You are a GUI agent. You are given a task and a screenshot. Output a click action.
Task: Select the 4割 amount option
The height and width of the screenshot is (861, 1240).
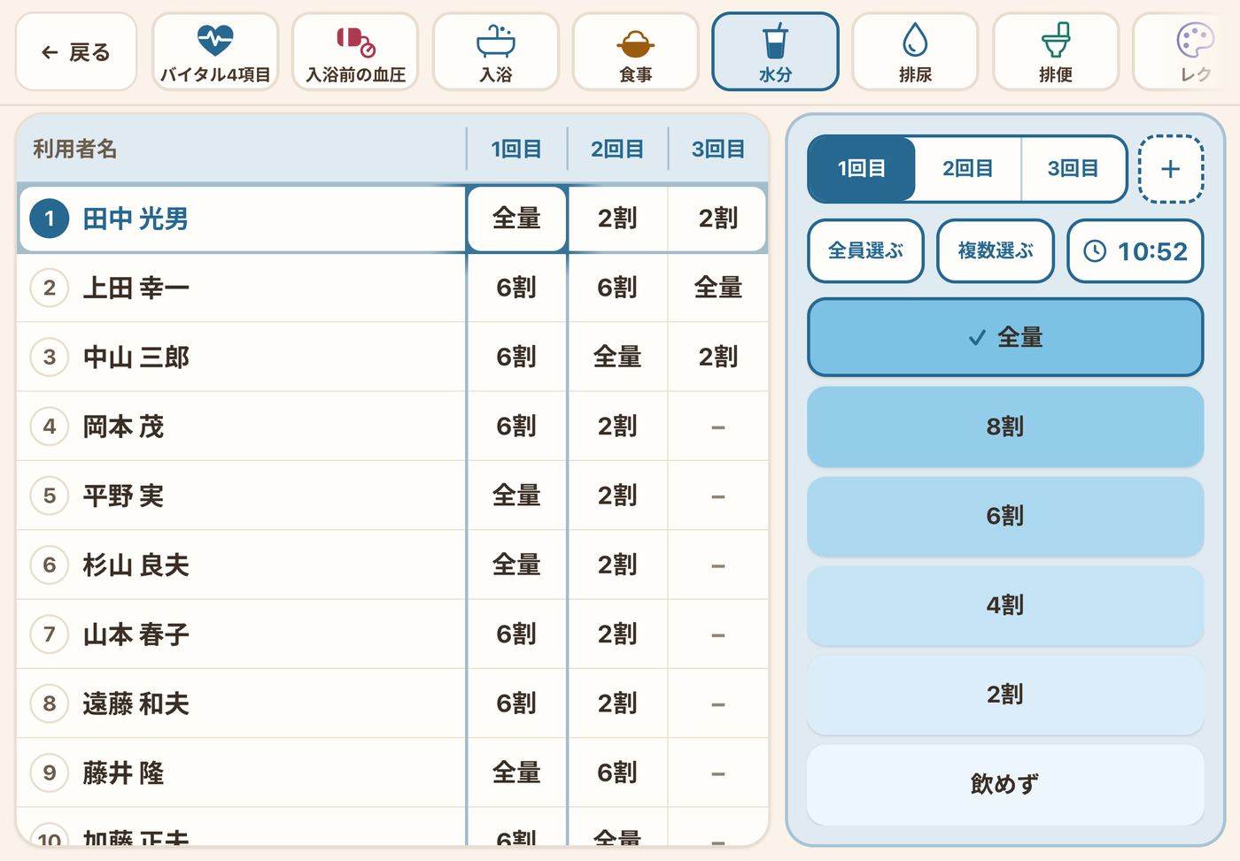(x=1005, y=605)
